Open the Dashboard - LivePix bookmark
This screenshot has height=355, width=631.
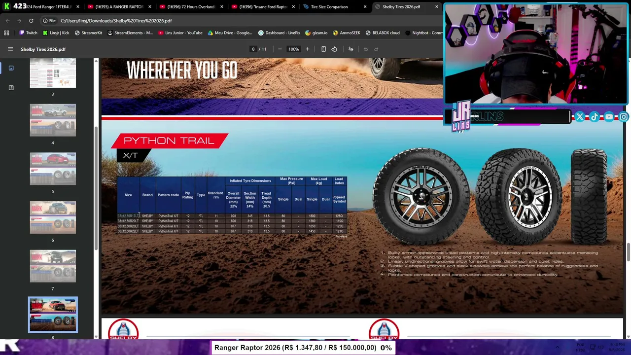click(279, 33)
